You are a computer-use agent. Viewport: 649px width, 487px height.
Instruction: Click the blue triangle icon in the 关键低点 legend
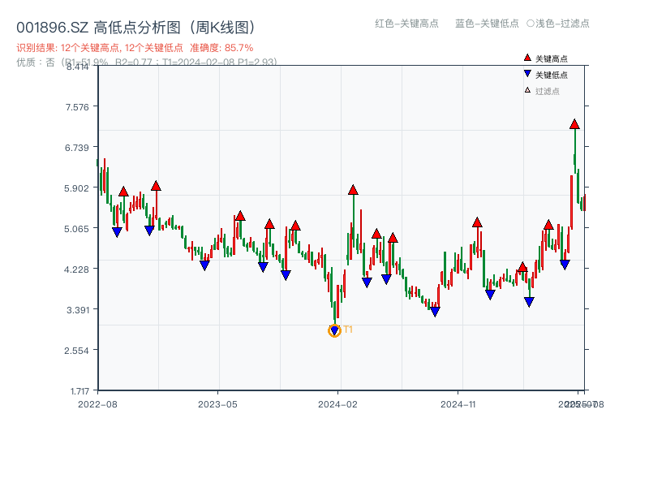(527, 74)
